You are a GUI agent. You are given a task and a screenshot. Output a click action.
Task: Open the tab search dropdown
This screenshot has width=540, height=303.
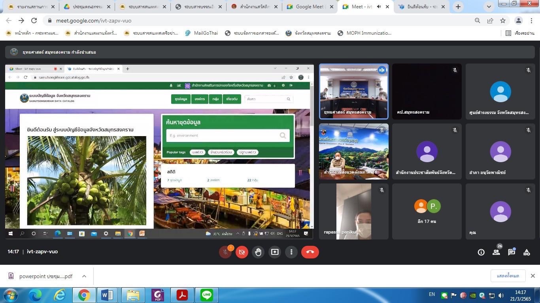click(489, 7)
